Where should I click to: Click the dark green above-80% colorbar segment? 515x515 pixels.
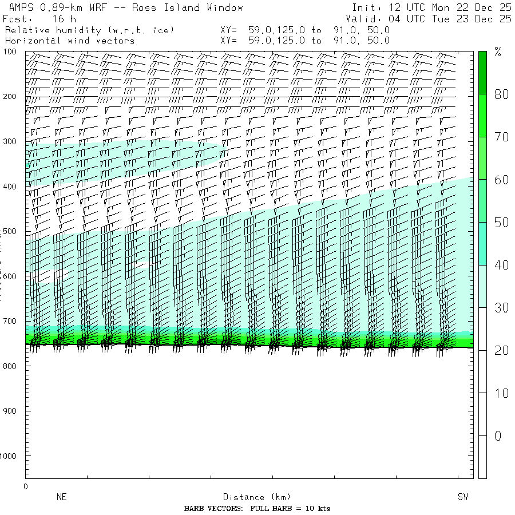[482, 73]
